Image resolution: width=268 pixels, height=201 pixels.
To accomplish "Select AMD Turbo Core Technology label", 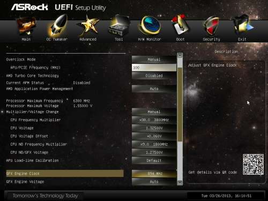I will (32, 76).
